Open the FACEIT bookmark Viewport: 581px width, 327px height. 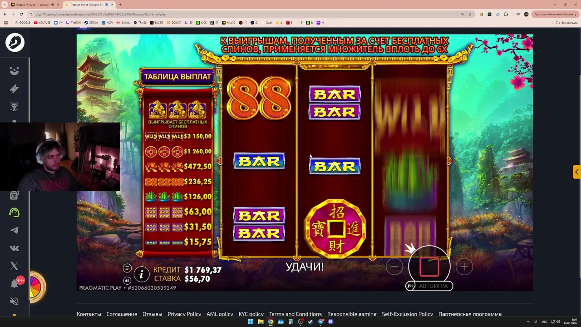[157, 22]
